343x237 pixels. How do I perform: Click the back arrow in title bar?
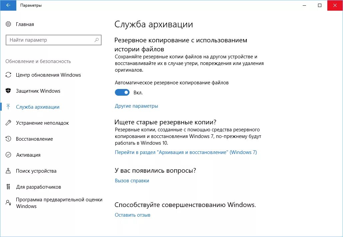point(8,5)
